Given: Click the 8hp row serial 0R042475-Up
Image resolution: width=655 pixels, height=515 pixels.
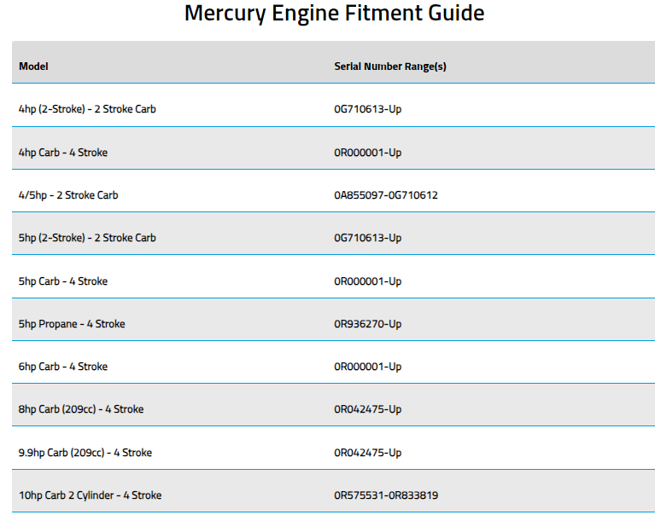Looking at the screenshot, I should pyautogui.click(x=367, y=409).
